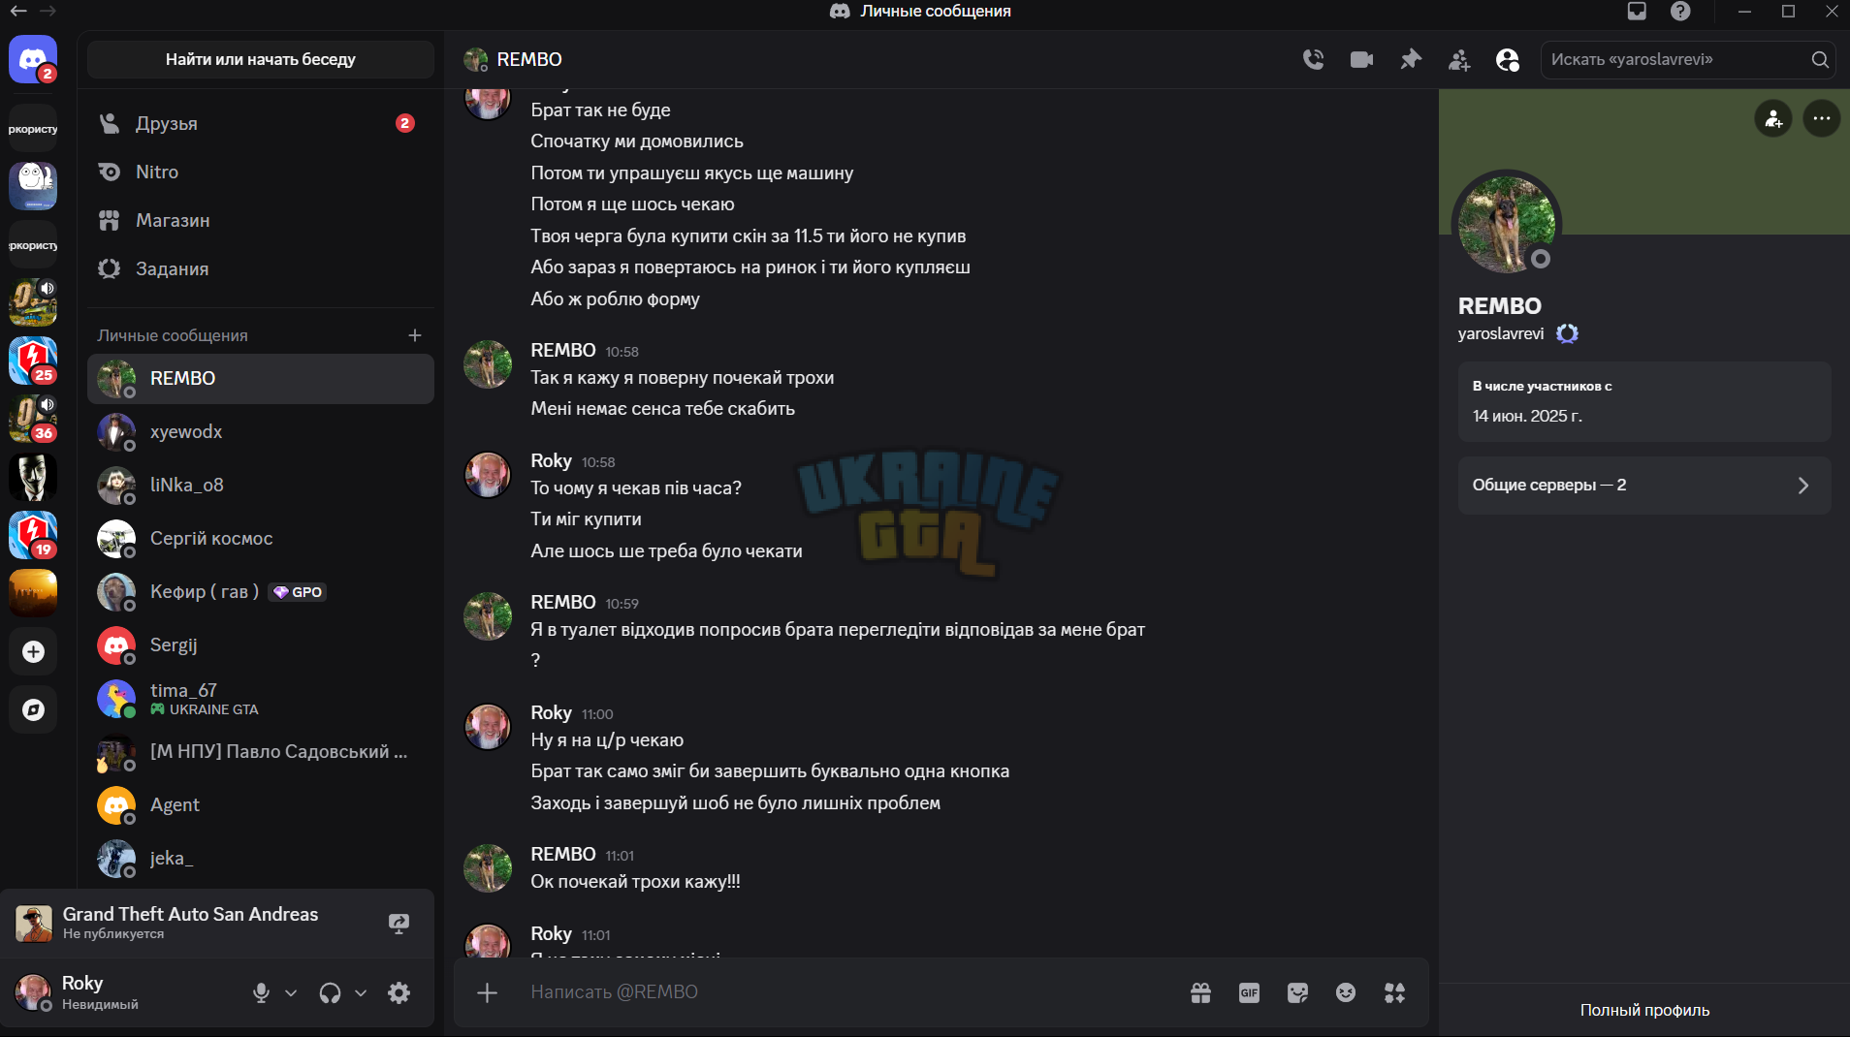Focus the Написать @REMBO message field

(x=844, y=992)
